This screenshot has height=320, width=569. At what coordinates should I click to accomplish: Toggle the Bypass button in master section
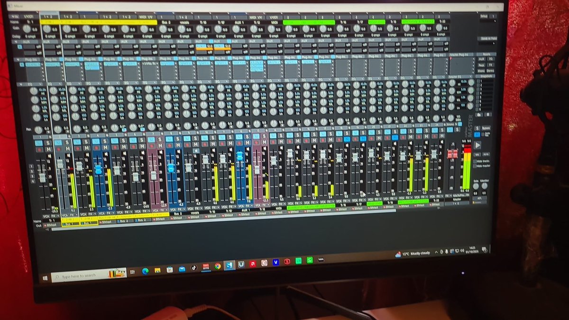[x=486, y=128]
